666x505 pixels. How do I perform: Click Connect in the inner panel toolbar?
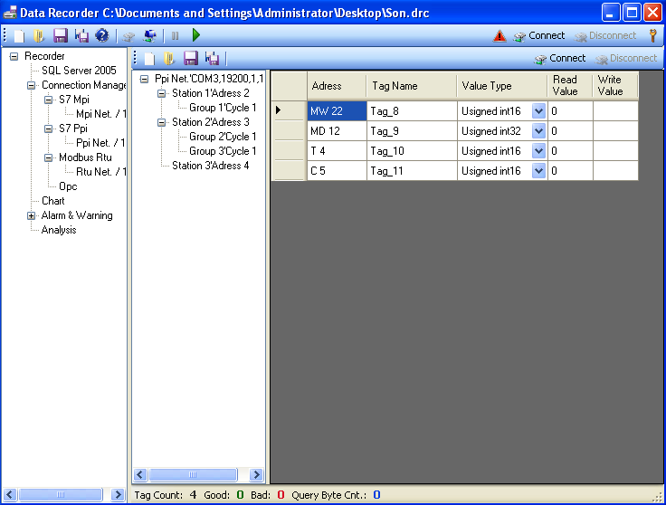tap(560, 58)
